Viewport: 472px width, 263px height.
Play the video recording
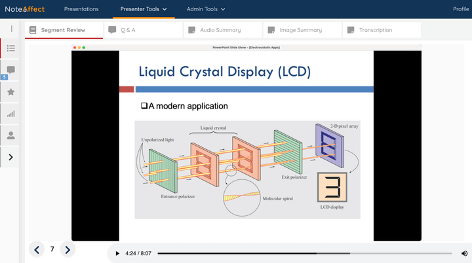(x=117, y=253)
